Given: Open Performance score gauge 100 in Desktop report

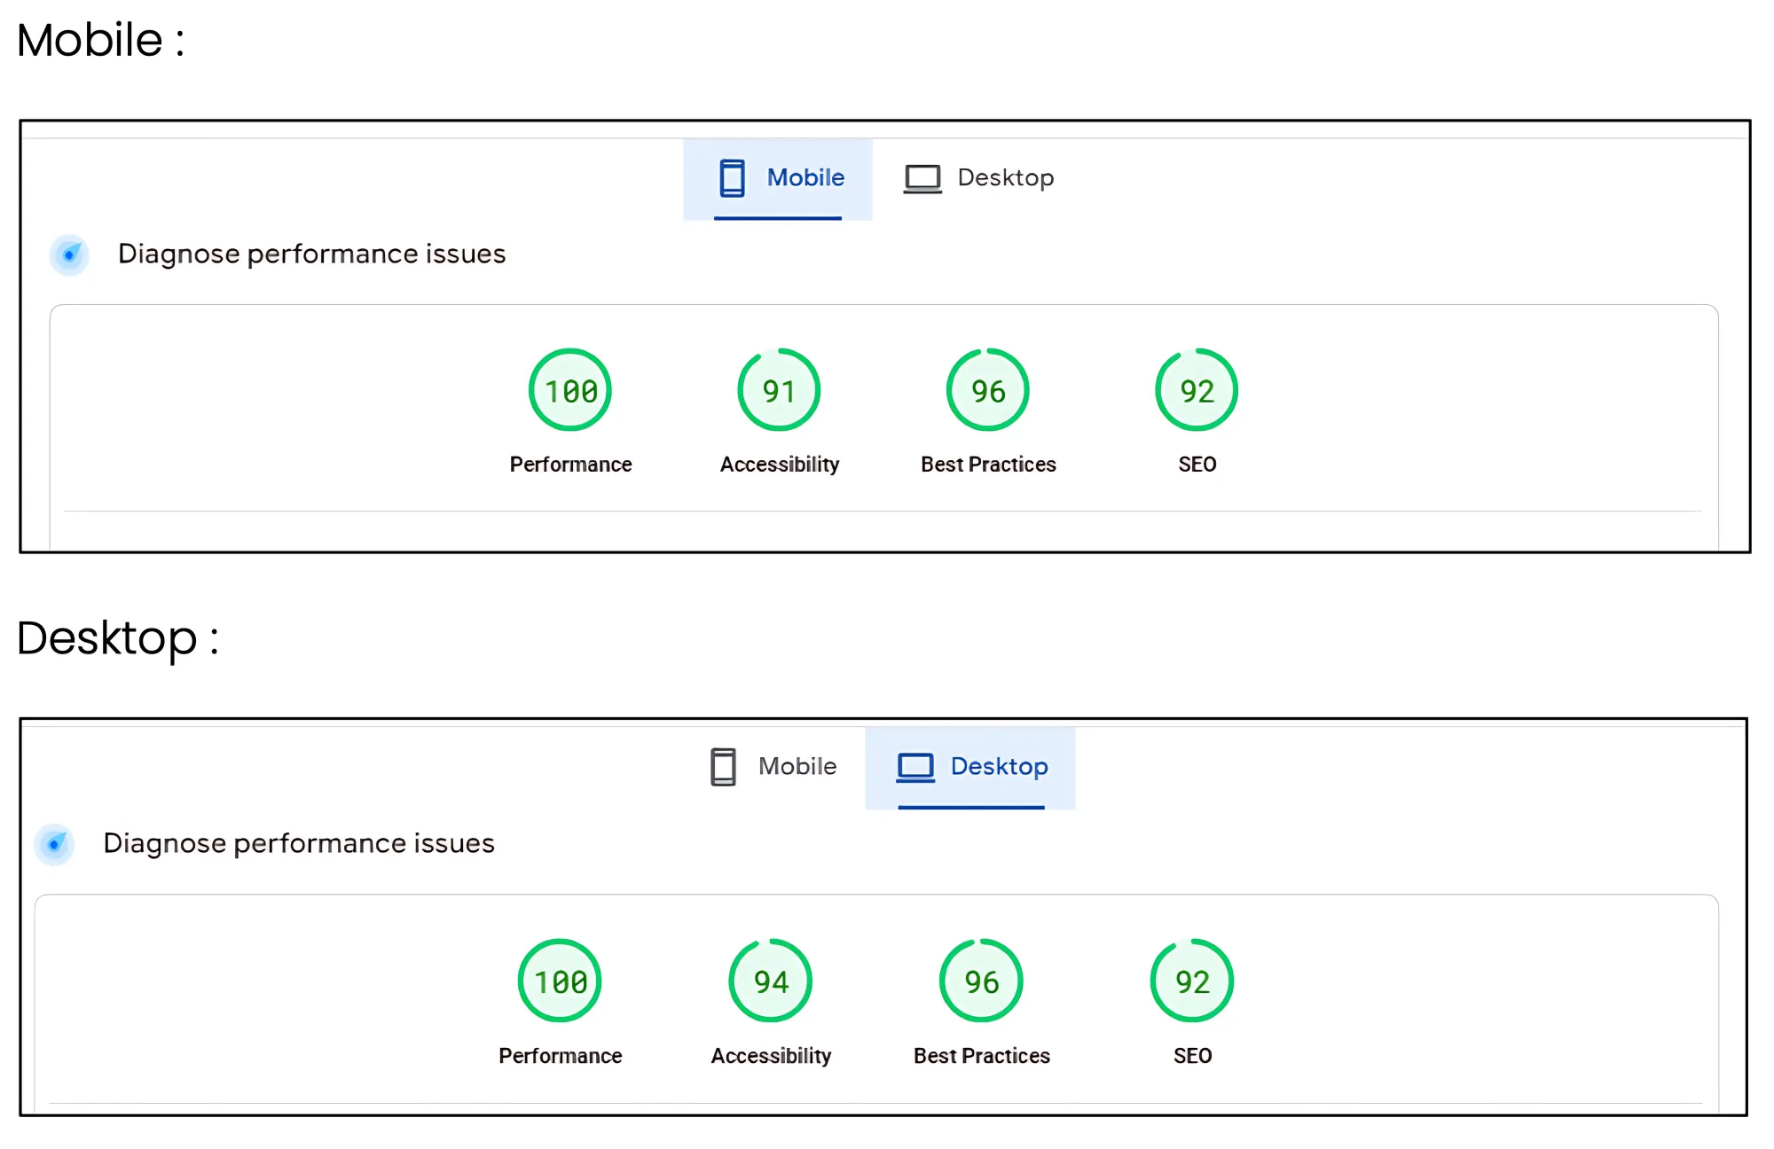Looking at the screenshot, I should [560, 981].
